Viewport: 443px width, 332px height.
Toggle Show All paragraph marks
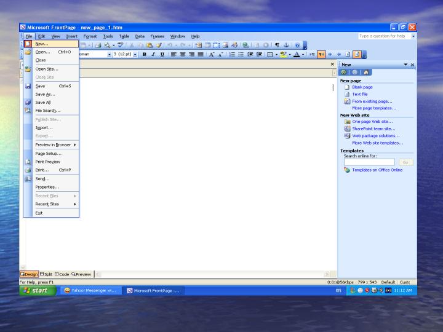point(277,45)
